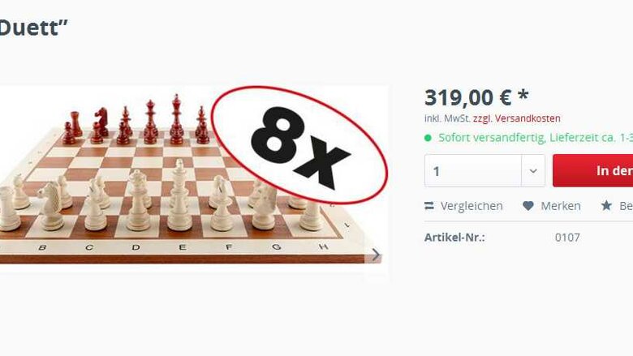Click the Duett product title
This screenshot has height=356, width=633.
[33, 28]
